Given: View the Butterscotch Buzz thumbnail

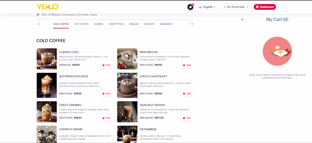Looking at the screenshot, I should (46, 85).
